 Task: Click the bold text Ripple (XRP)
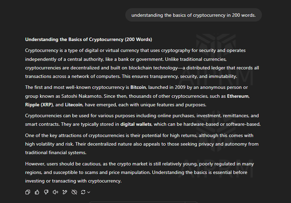(39, 105)
